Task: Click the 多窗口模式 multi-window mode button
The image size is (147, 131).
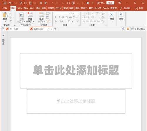Action: click(138, 29)
